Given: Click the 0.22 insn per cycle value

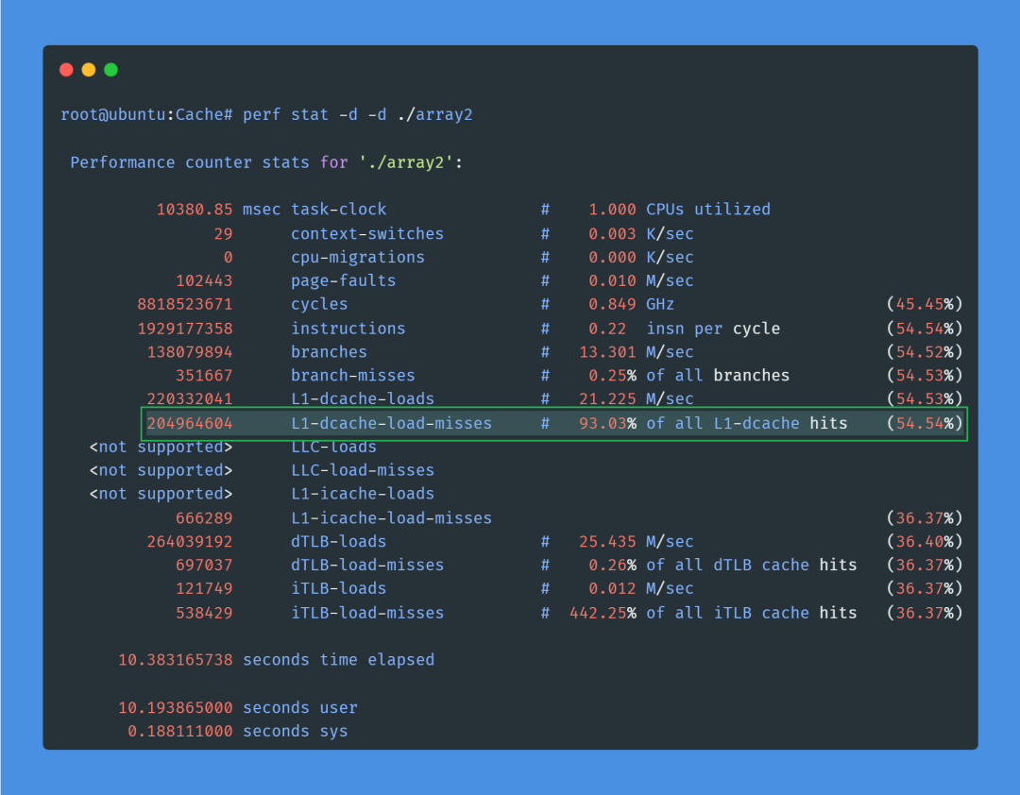Looking at the screenshot, I should click(612, 329).
